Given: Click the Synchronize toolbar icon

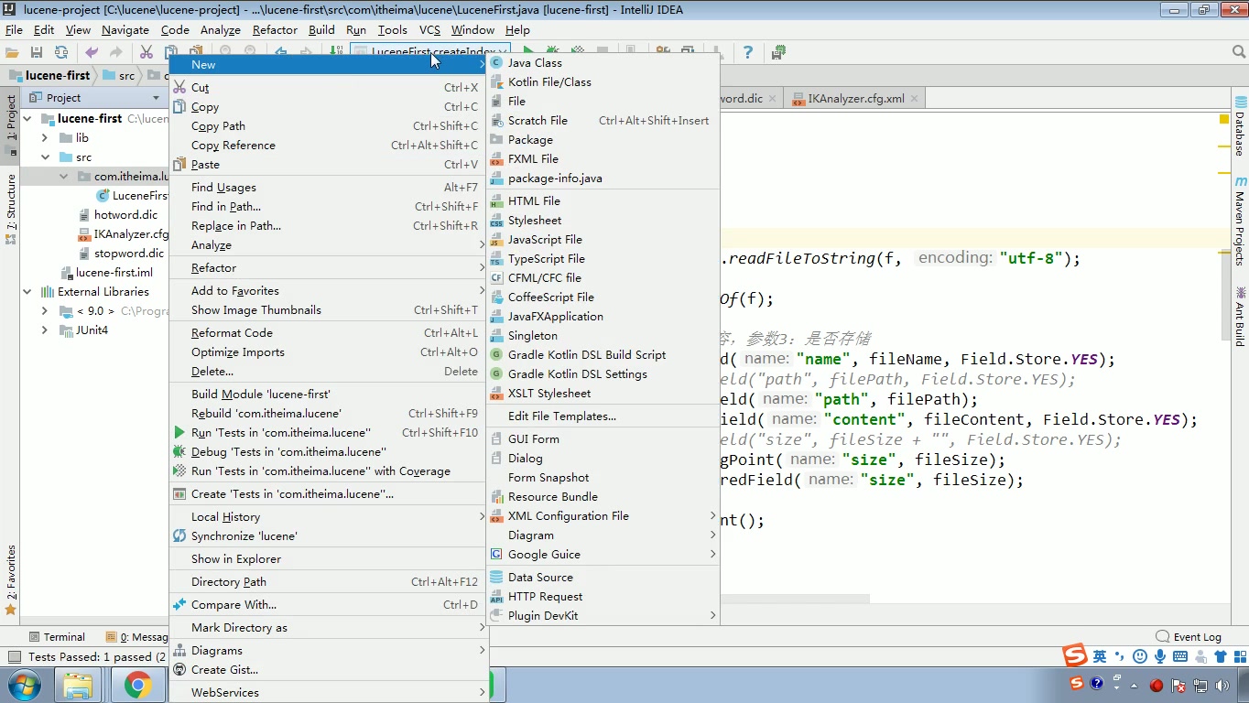Looking at the screenshot, I should coord(60,53).
